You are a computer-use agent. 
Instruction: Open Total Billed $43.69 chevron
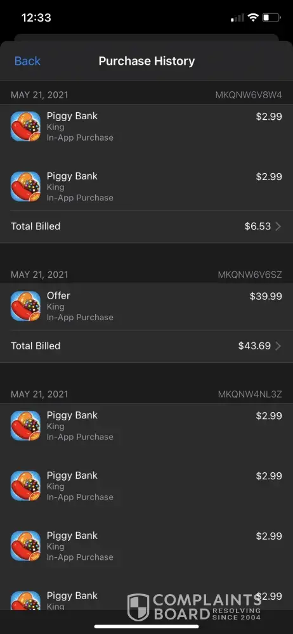point(278,346)
